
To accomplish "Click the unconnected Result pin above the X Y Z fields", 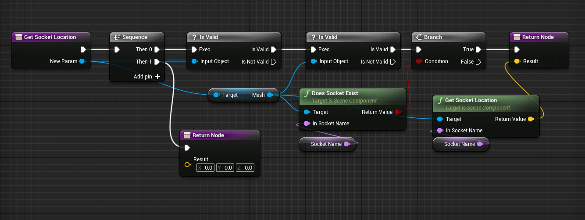I will (187, 164).
